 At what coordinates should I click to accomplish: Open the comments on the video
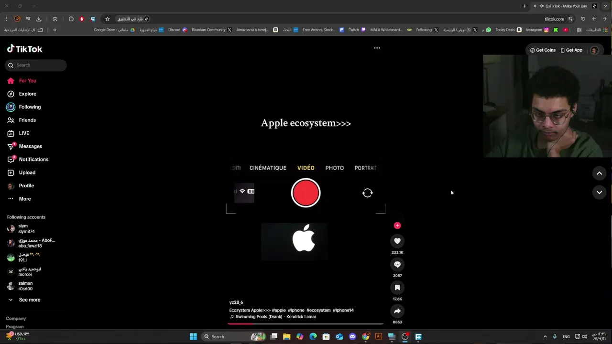pyautogui.click(x=397, y=264)
